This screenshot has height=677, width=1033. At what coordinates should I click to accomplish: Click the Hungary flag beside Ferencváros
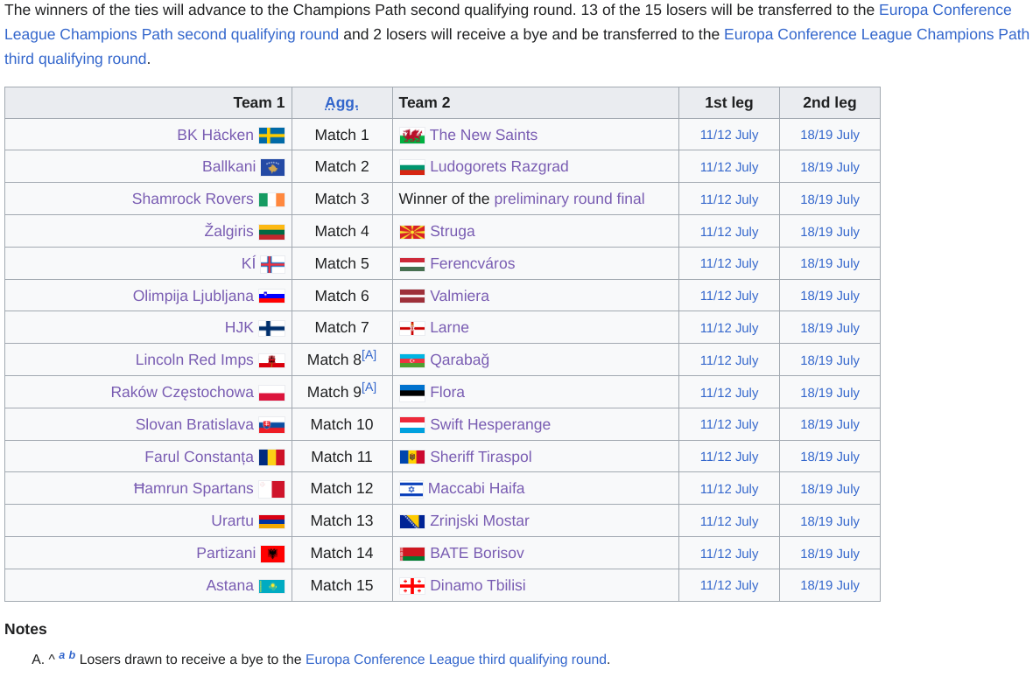click(412, 264)
